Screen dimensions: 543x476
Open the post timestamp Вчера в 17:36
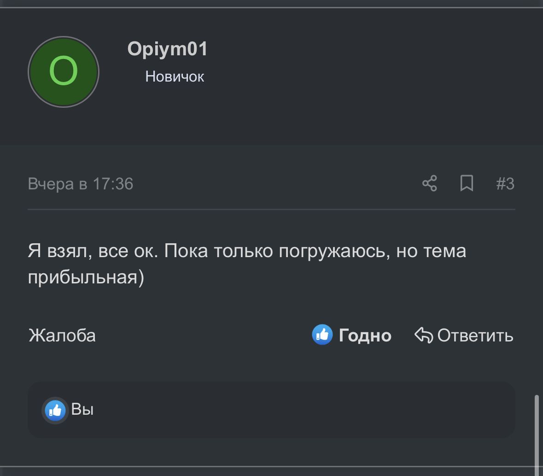(x=81, y=184)
